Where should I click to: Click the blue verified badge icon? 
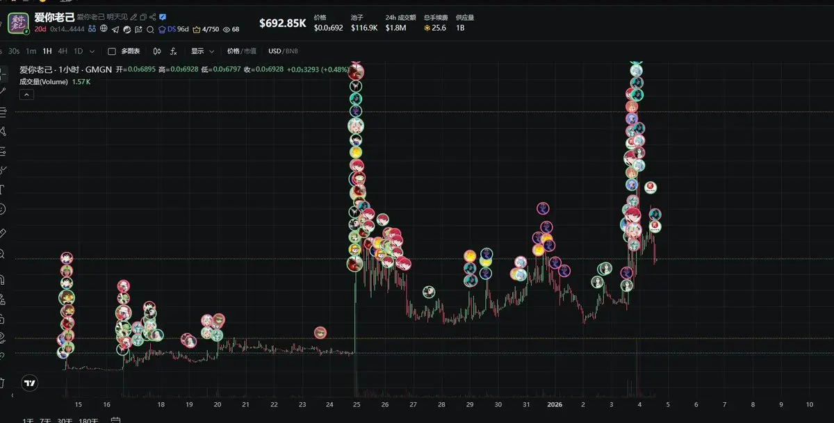coord(163,17)
